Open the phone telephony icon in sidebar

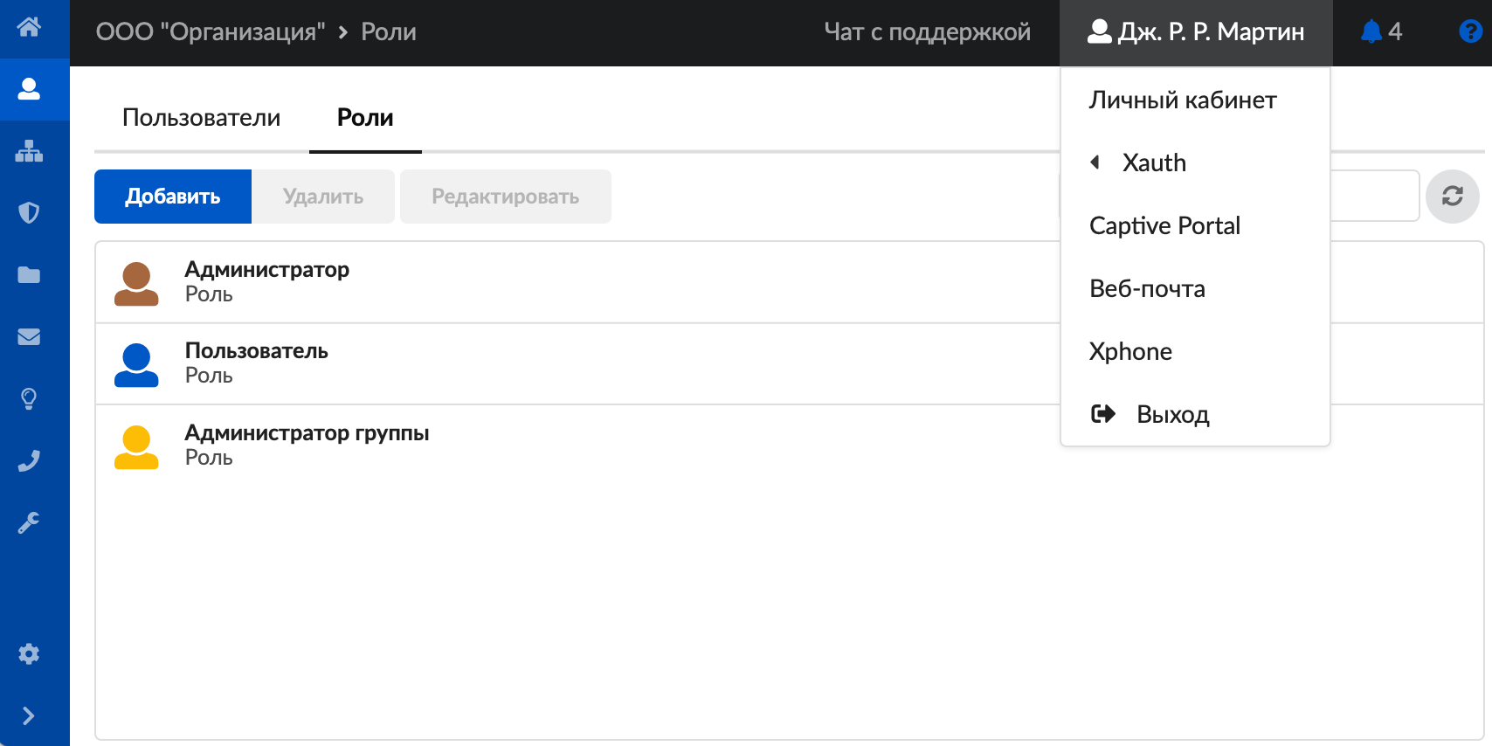(29, 461)
